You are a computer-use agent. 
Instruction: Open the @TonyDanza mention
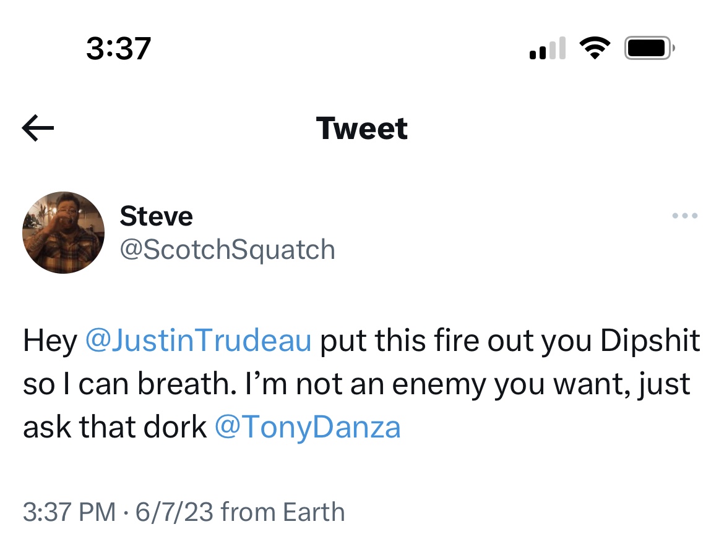point(308,428)
